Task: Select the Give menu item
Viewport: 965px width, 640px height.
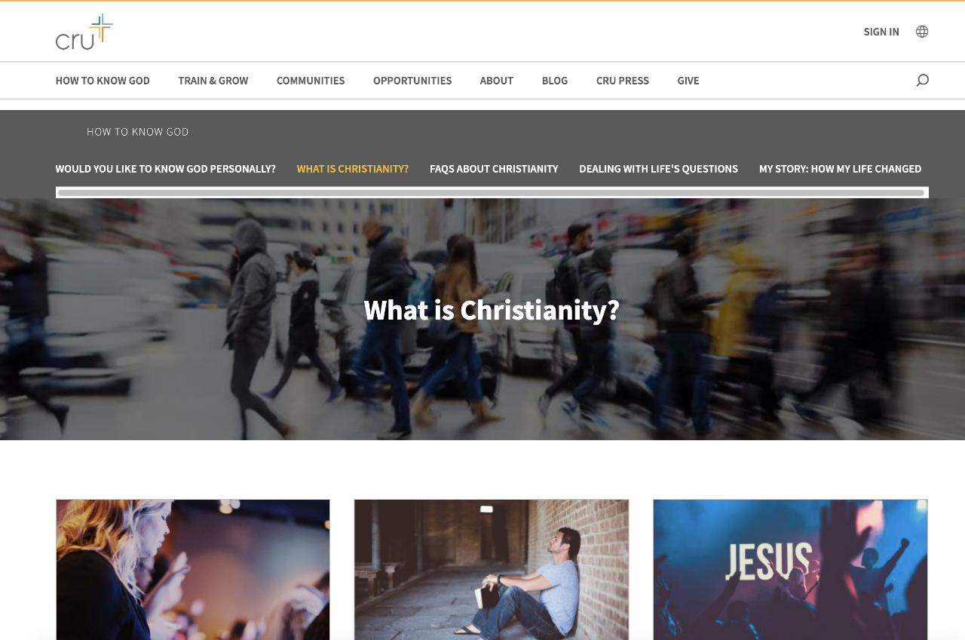Action: tap(688, 81)
